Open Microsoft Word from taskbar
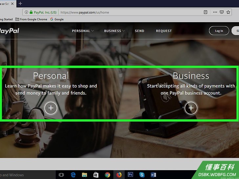 pos(153,175)
